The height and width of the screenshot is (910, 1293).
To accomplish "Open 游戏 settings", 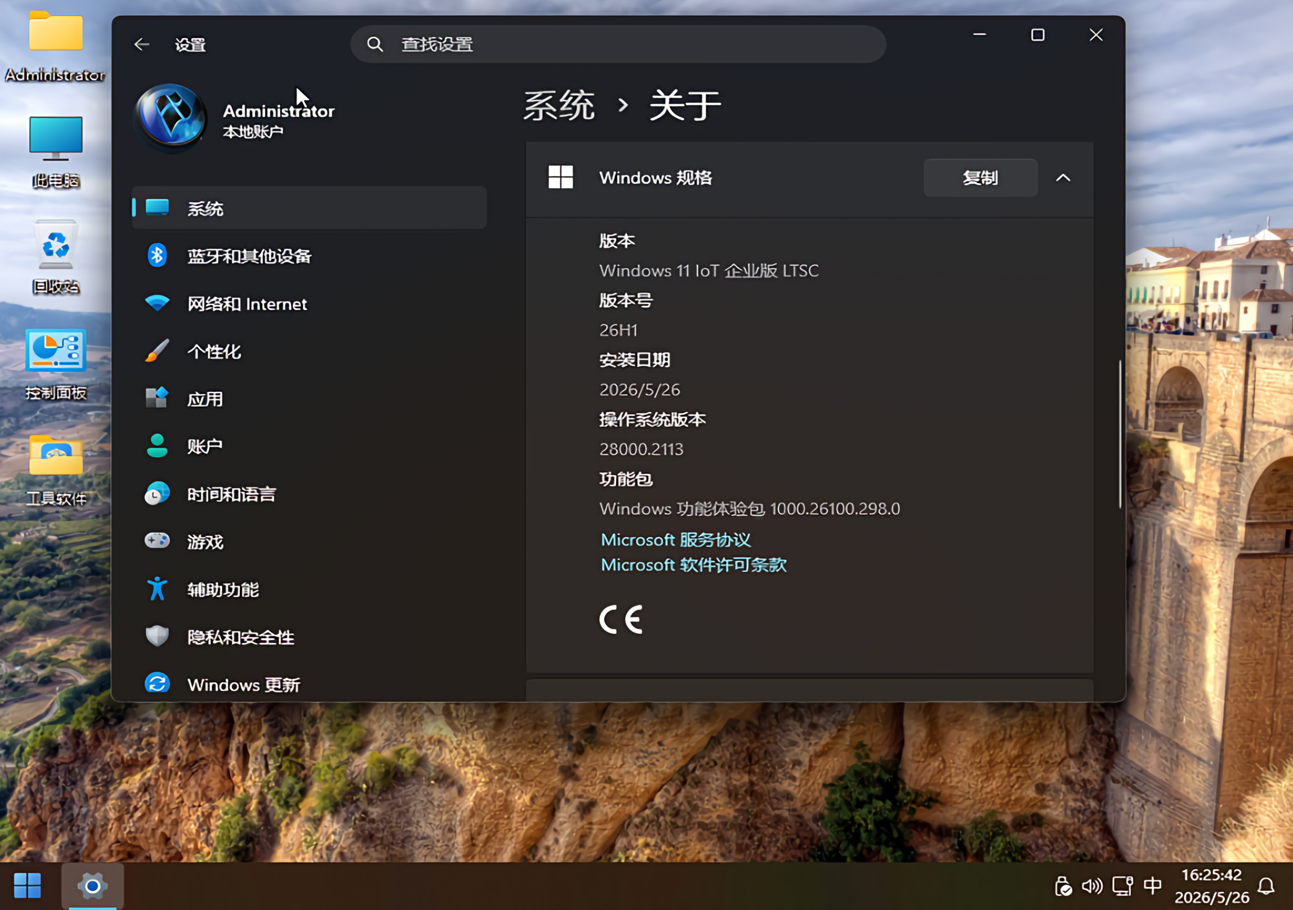I will (x=309, y=541).
